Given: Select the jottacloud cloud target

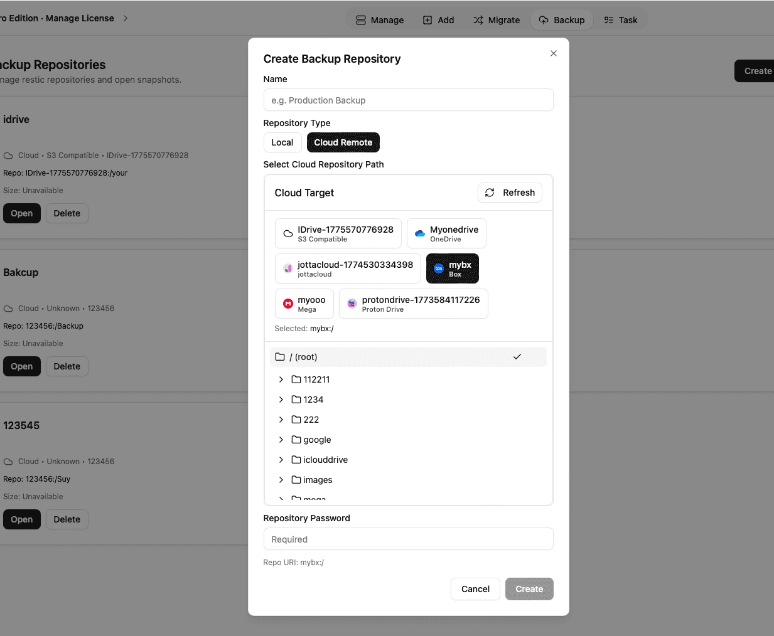Looking at the screenshot, I should 347,268.
